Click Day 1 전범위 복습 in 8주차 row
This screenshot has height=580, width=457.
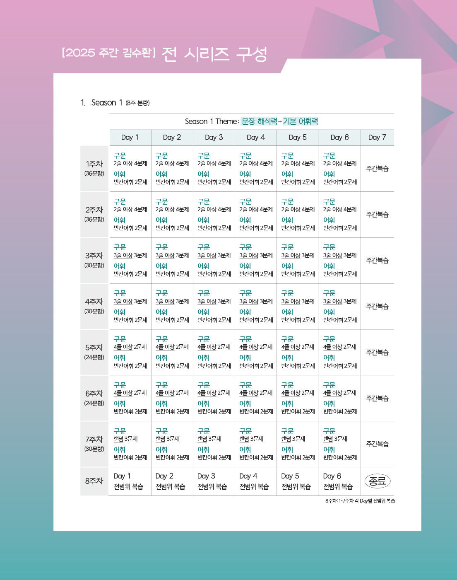click(x=128, y=481)
